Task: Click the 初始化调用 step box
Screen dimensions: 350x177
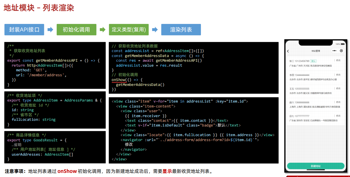Action: pos(77,30)
